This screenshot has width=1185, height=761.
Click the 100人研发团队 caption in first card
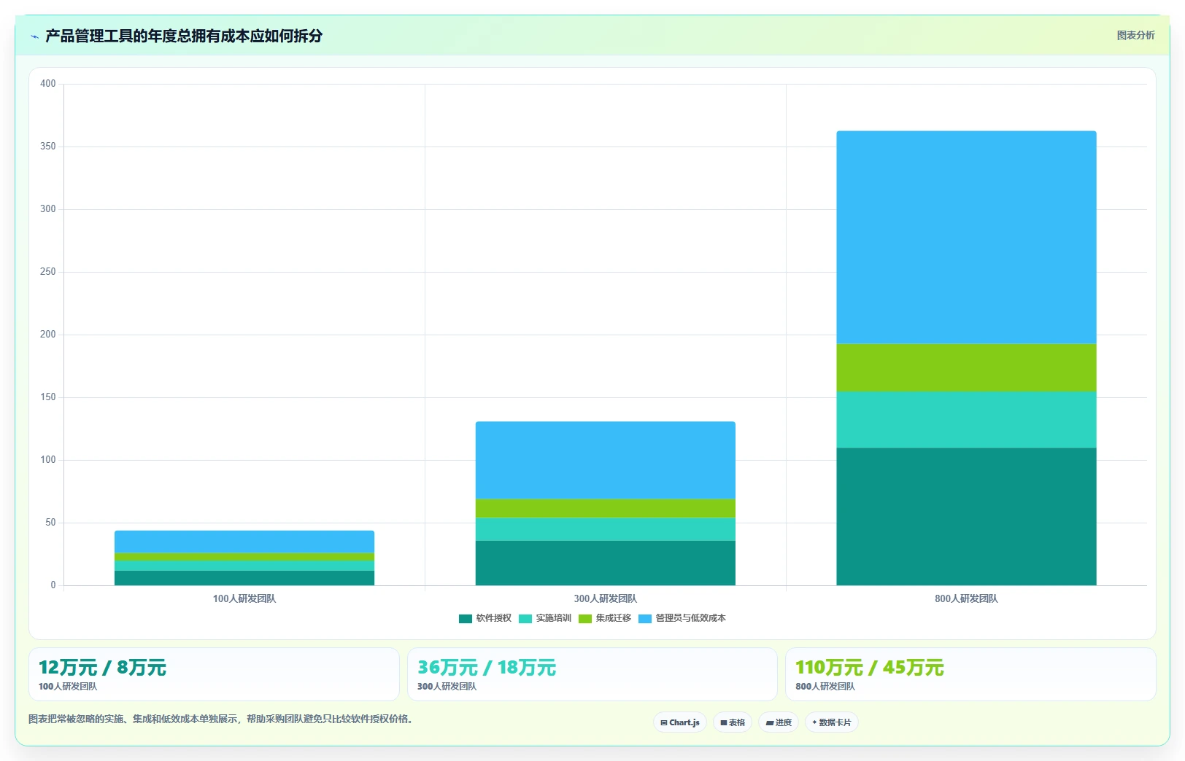[x=68, y=687]
